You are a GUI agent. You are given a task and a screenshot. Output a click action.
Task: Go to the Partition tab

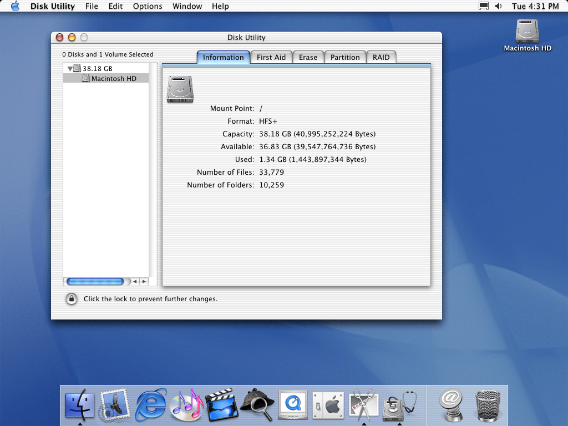345,57
